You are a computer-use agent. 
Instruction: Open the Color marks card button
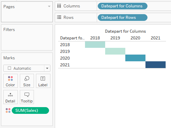[10, 81]
